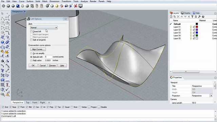Open Perspective viewport title dropdown arrow
The width and height of the screenshot is (217, 122).
[x=25, y=12]
